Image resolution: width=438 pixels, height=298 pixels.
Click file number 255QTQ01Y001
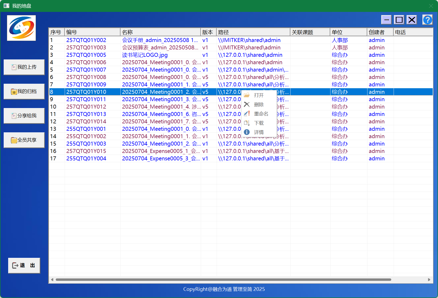coord(86,129)
